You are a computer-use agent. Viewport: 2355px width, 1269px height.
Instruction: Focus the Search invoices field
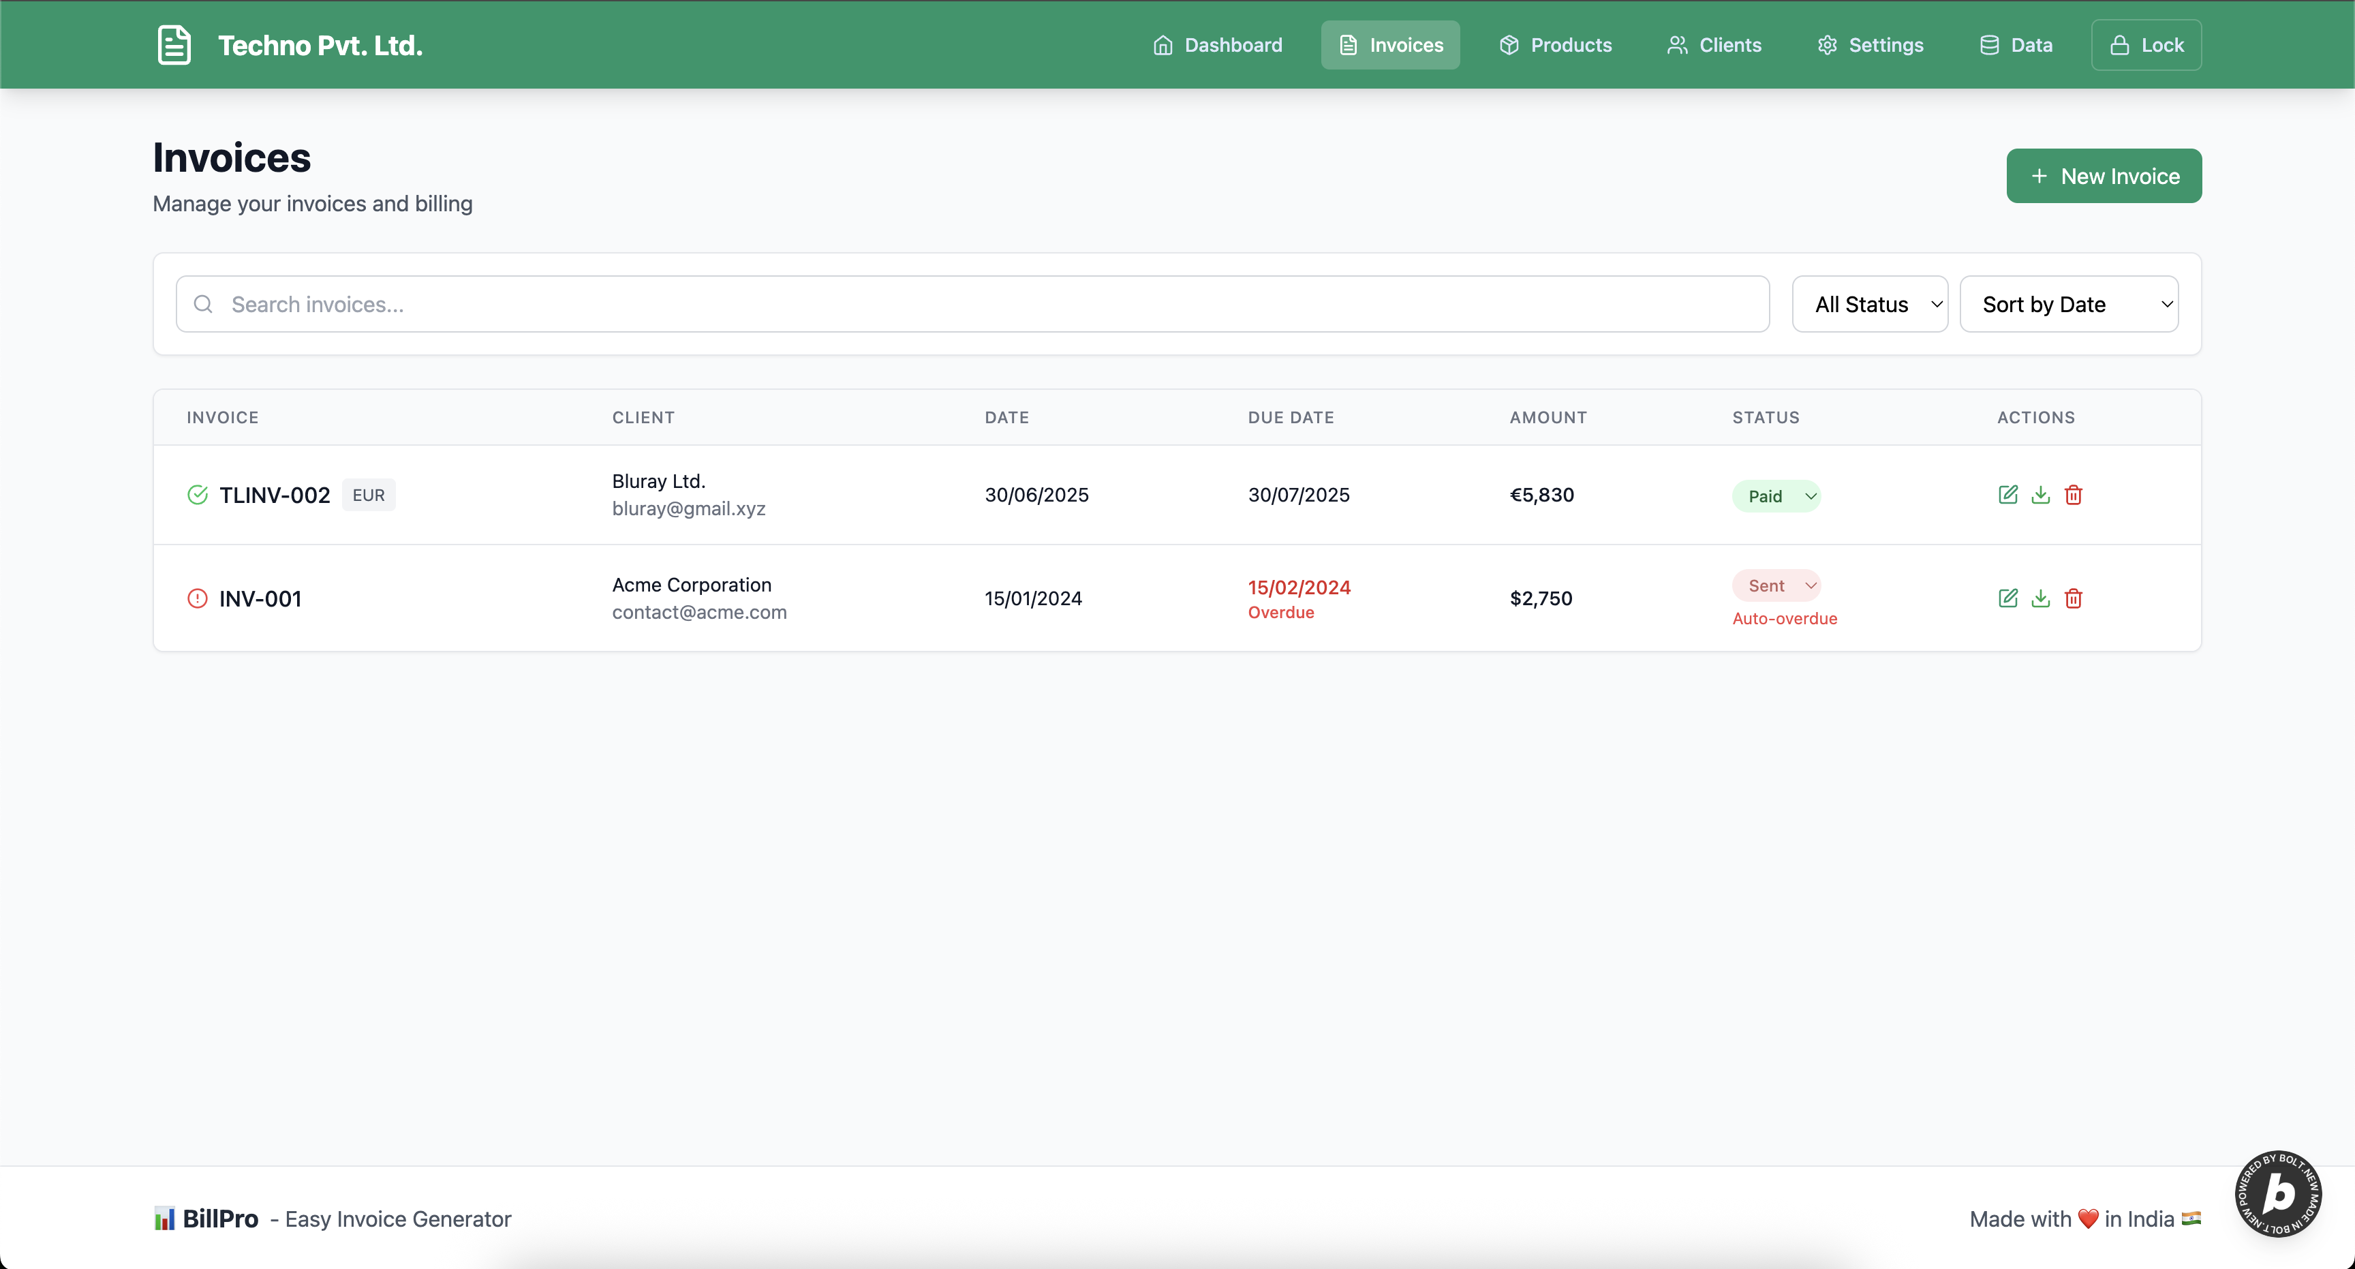[x=972, y=303]
